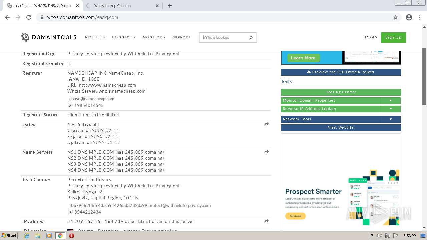Viewport: 427px width, 240px height.
Task: Open the media player taskbar icon
Action: pyautogui.click(x=49, y=236)
